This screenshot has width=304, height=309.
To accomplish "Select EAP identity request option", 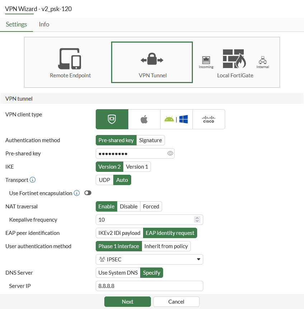I will 170,233.
